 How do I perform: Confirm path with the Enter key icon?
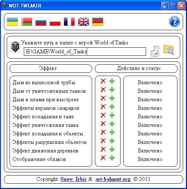[155, 51]
